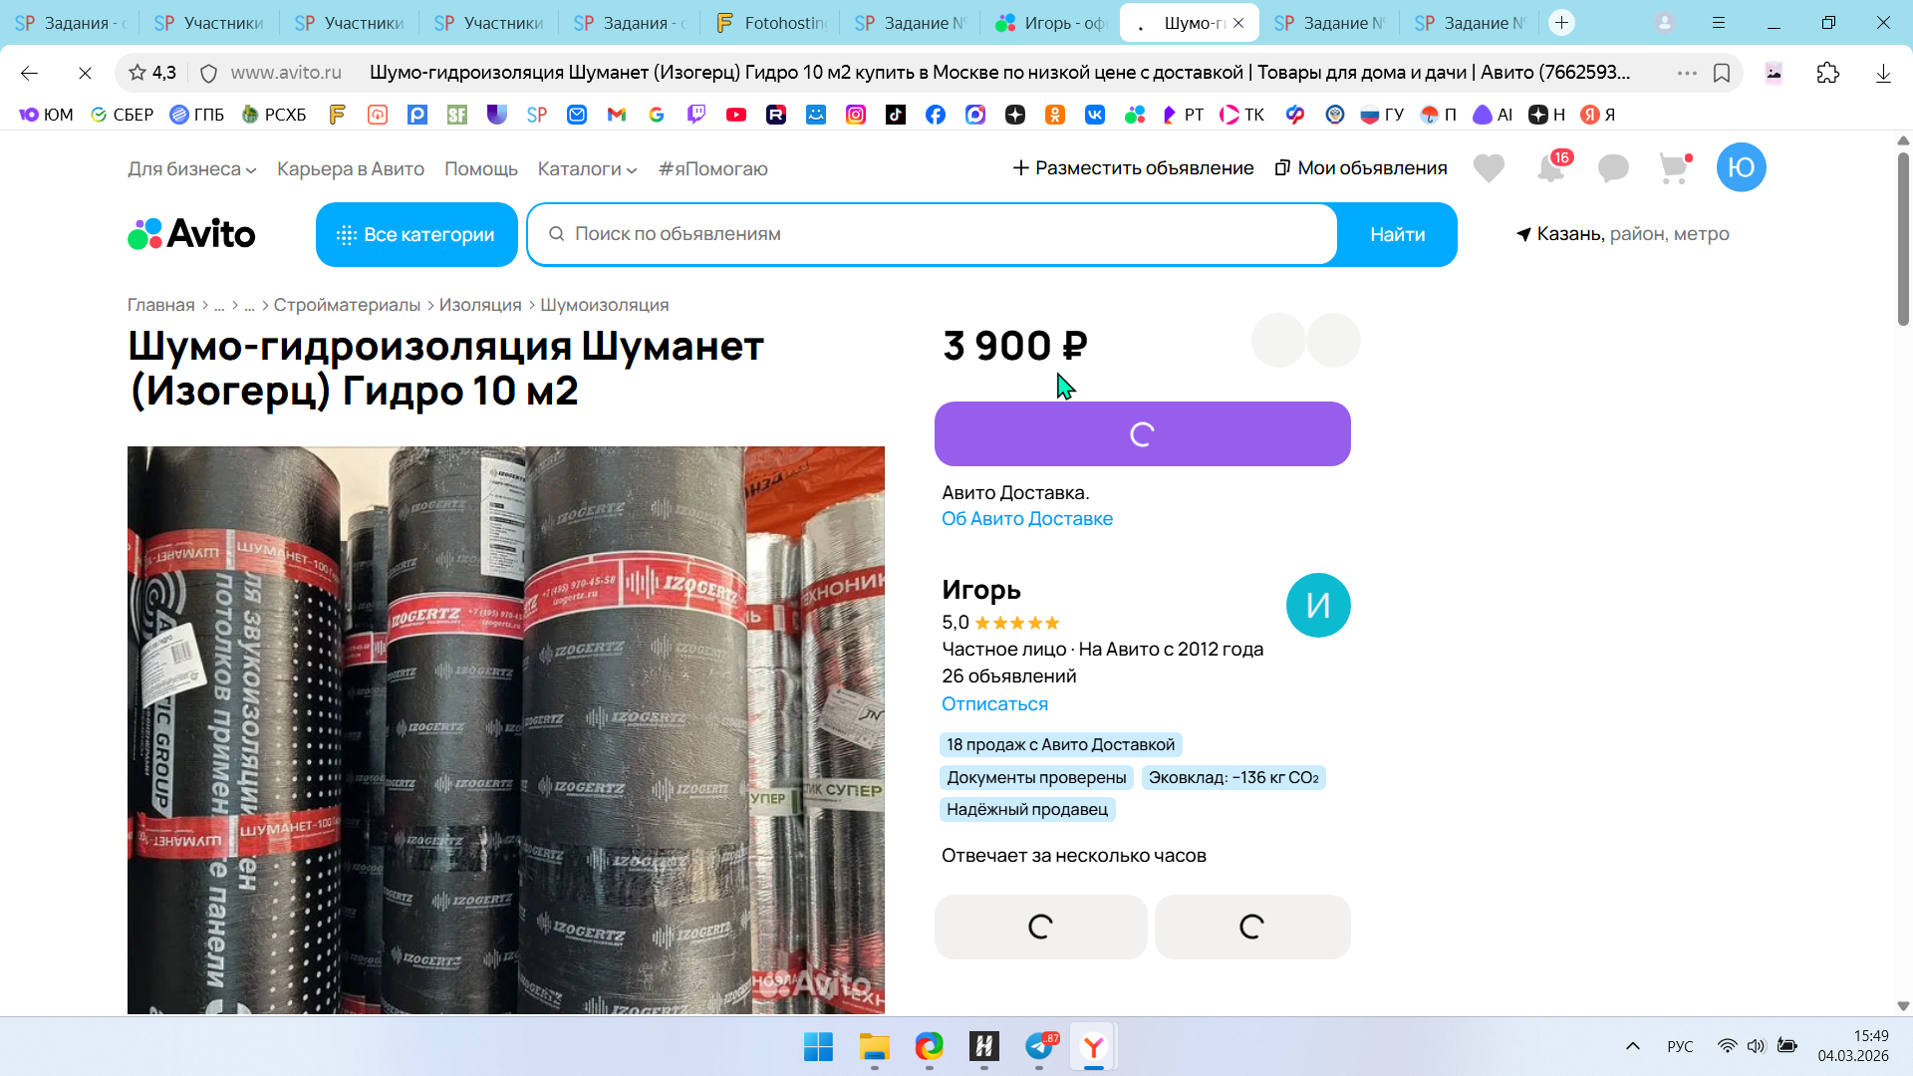Viewport: 1913px width, 1076px height.
Task: Click the user profile avatar Ю
Action: [x=1741, y=167]
